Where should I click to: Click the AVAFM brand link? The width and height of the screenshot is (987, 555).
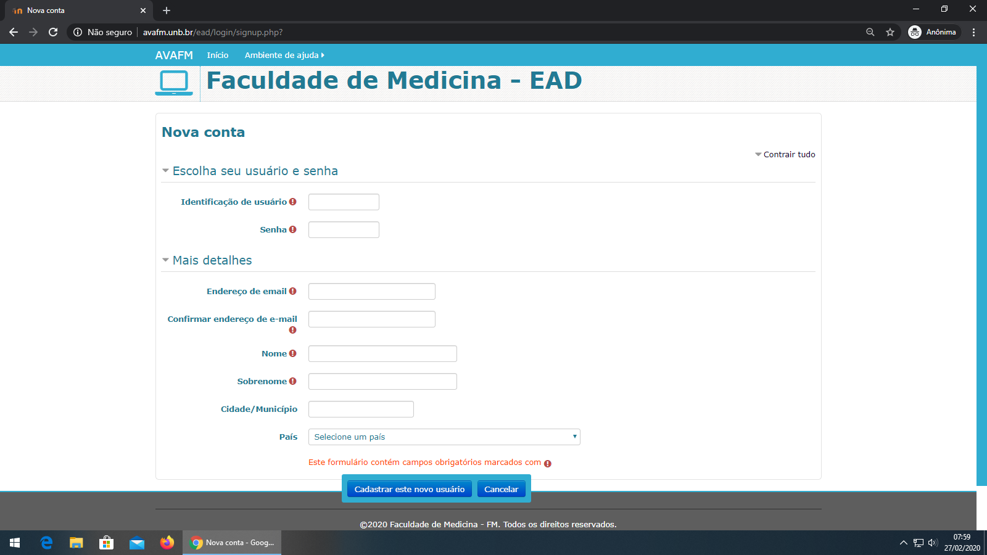pos(174,55)
